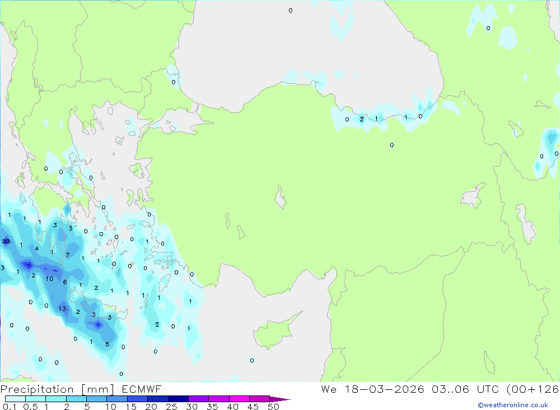Click the '0.5' legend scale label
This screenshot has width=560, height=410.
pos(30,407)
